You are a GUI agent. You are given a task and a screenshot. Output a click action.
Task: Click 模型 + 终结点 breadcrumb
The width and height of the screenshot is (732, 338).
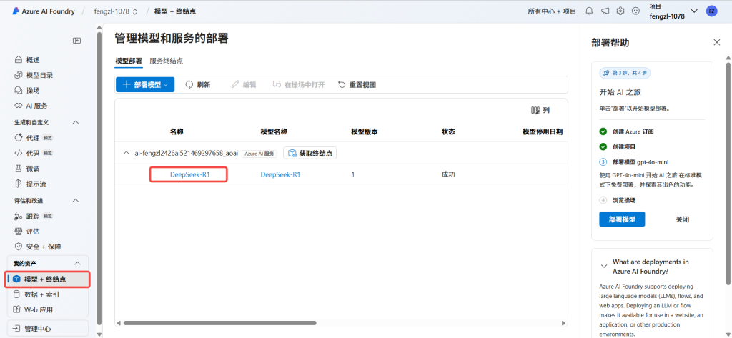[175, 11]
